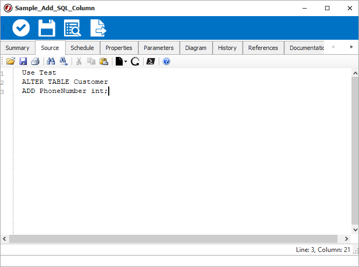Click the large Save floppy disk icon
Screen dimensions: 359x267
pyautogui.click(x=47, y=28)
